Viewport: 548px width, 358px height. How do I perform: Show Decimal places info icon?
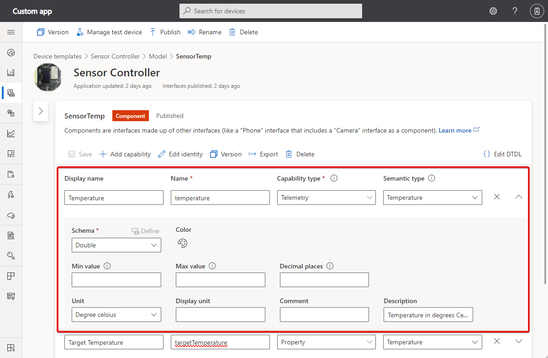(x=330, y=266)
